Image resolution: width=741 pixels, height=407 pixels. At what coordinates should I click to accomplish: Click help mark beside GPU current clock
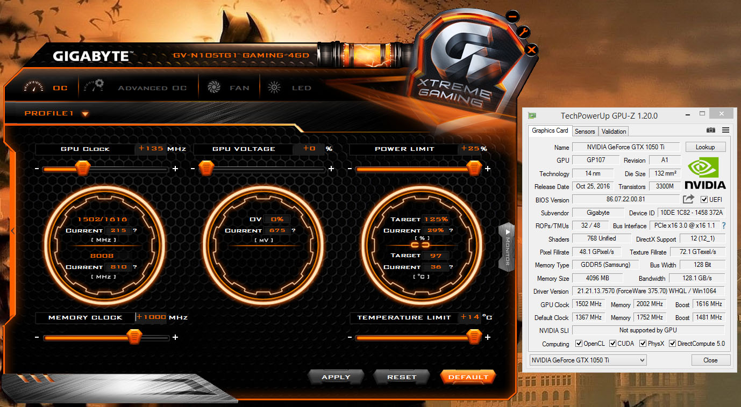tap(135, 230)
